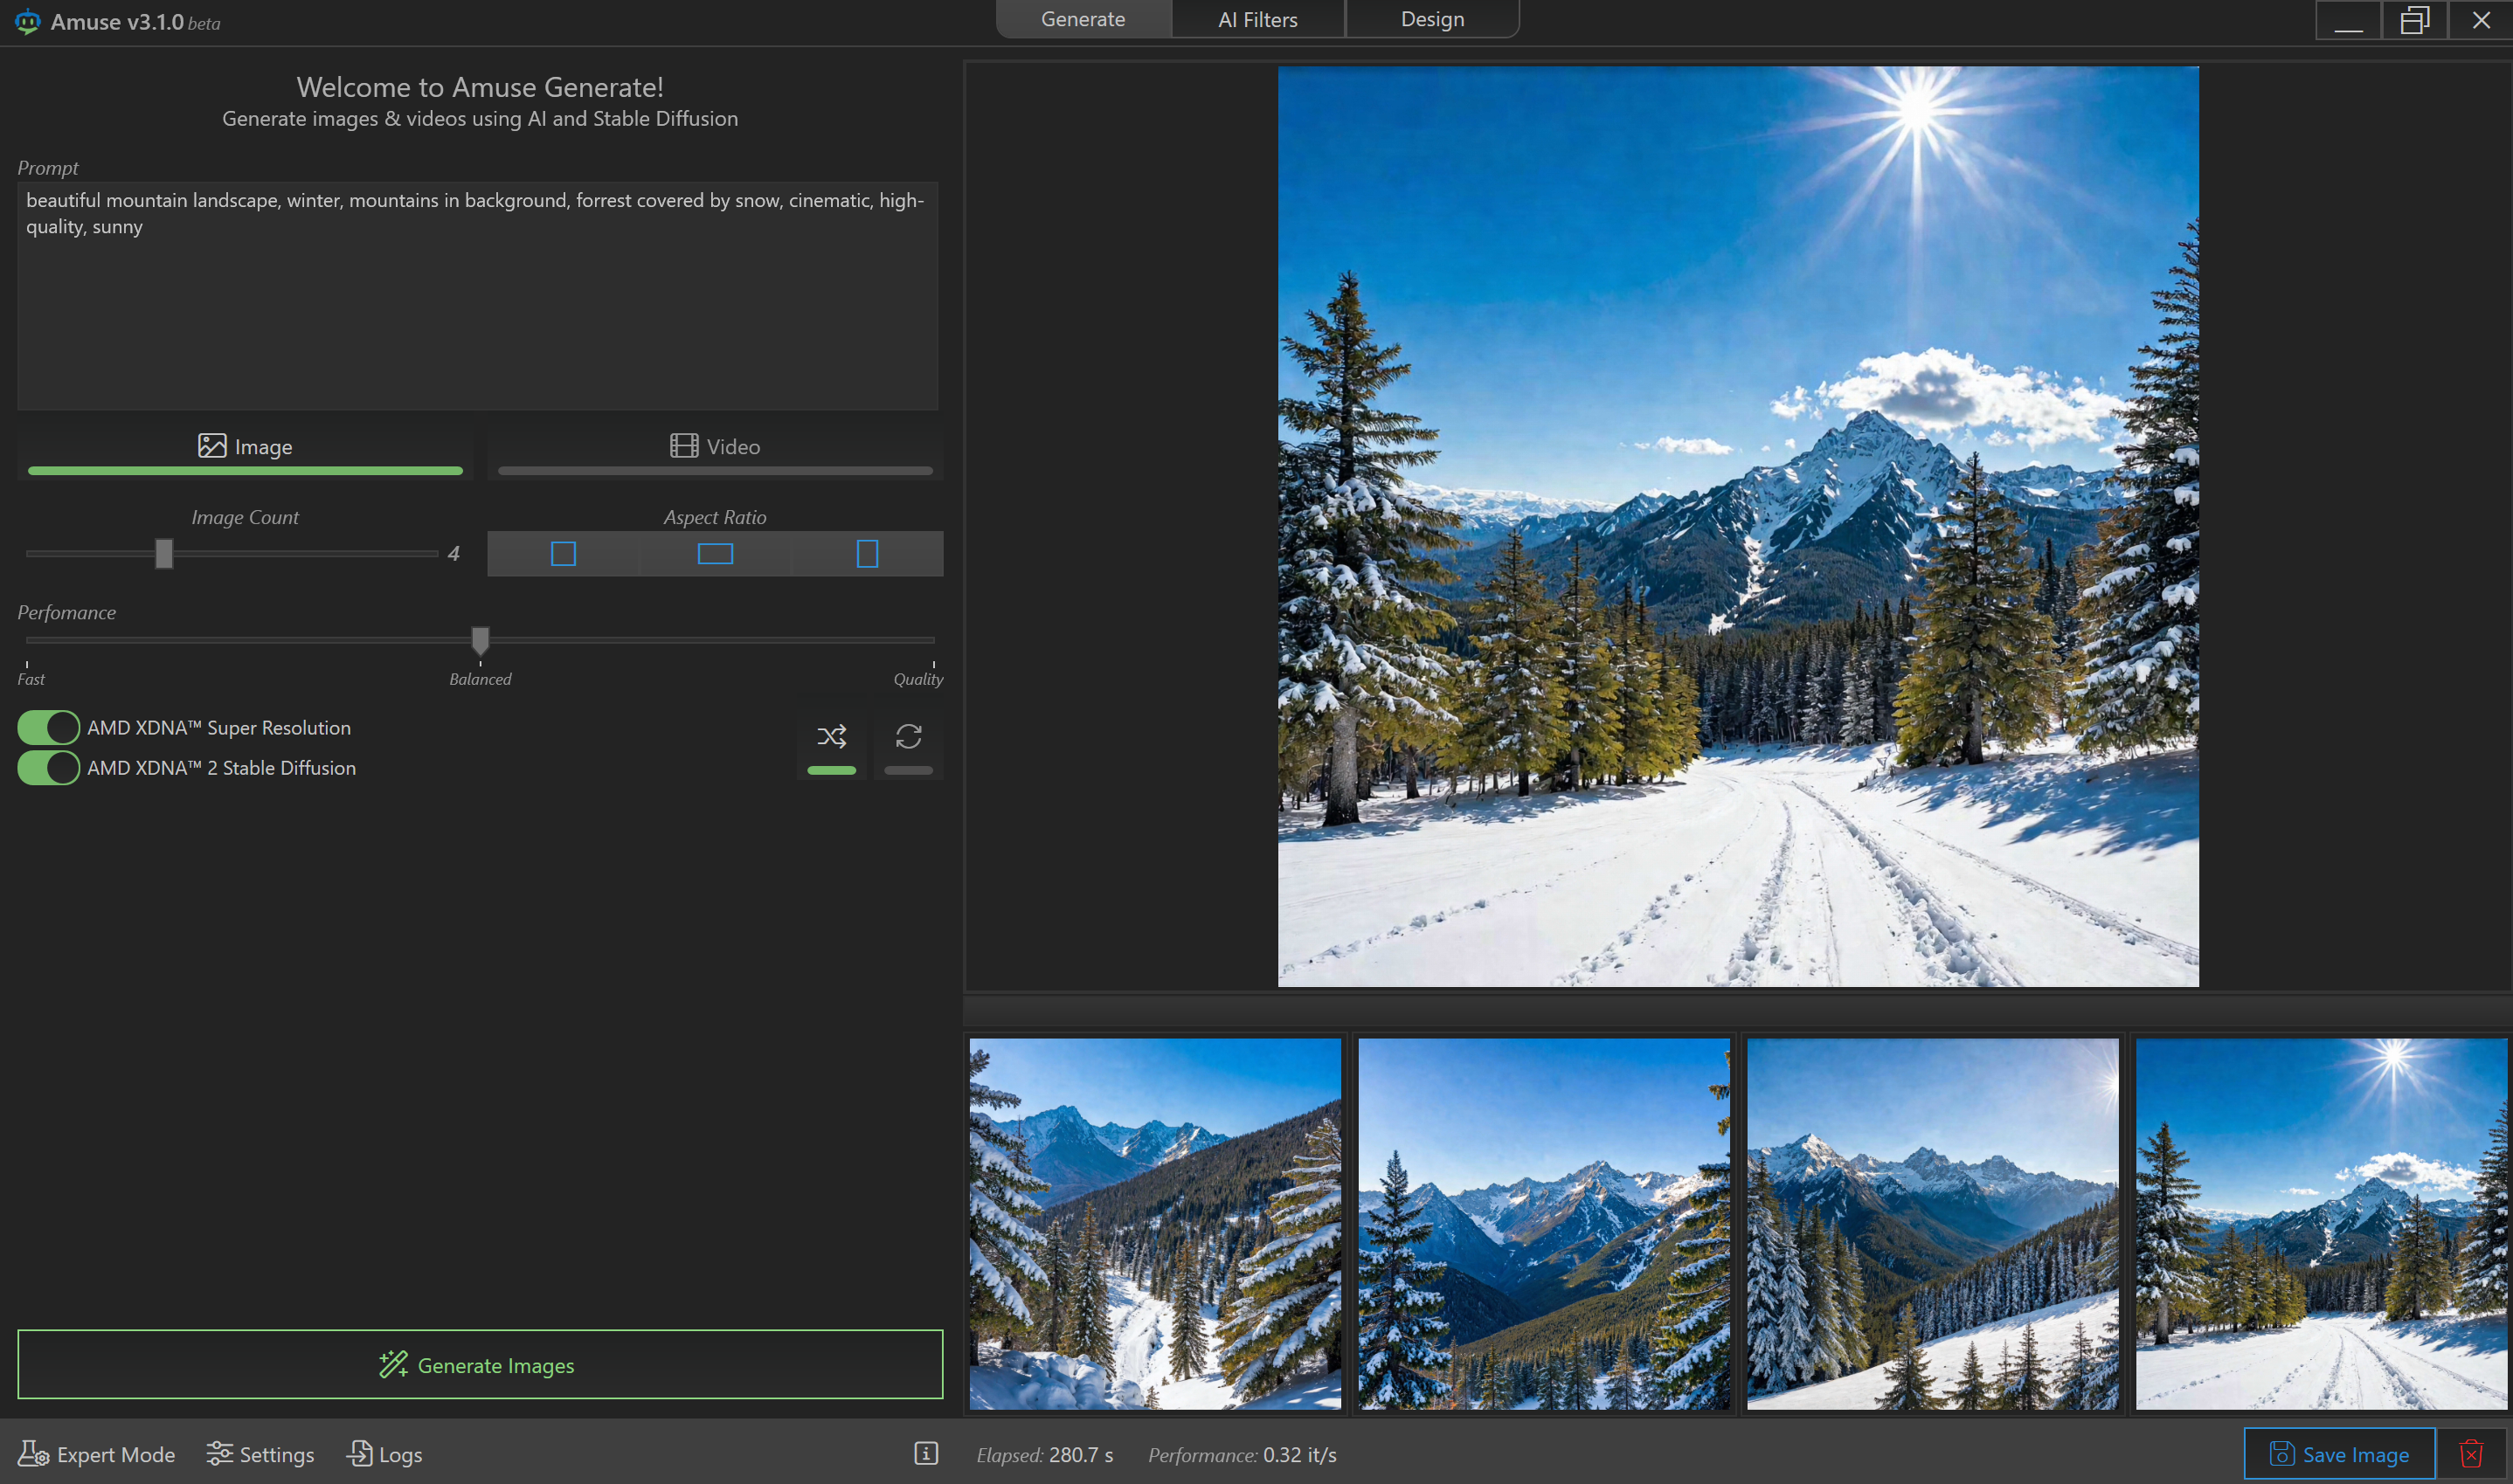The image size is (2513, 1484).
Task: Click the refresh seed icon
Action: (909, 738)
